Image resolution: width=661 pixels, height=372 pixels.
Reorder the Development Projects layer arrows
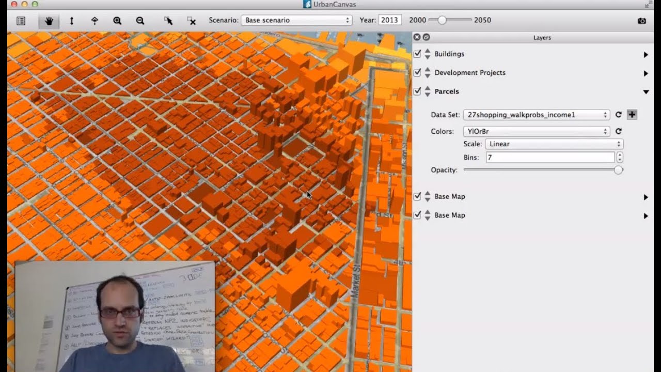428,73
